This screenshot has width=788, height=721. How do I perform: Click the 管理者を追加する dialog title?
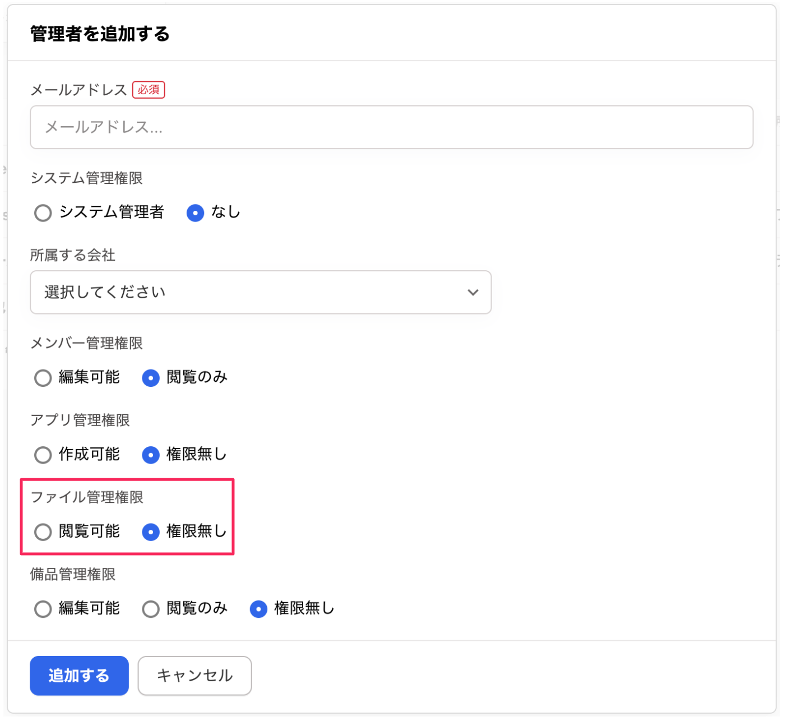pos(100,34)
